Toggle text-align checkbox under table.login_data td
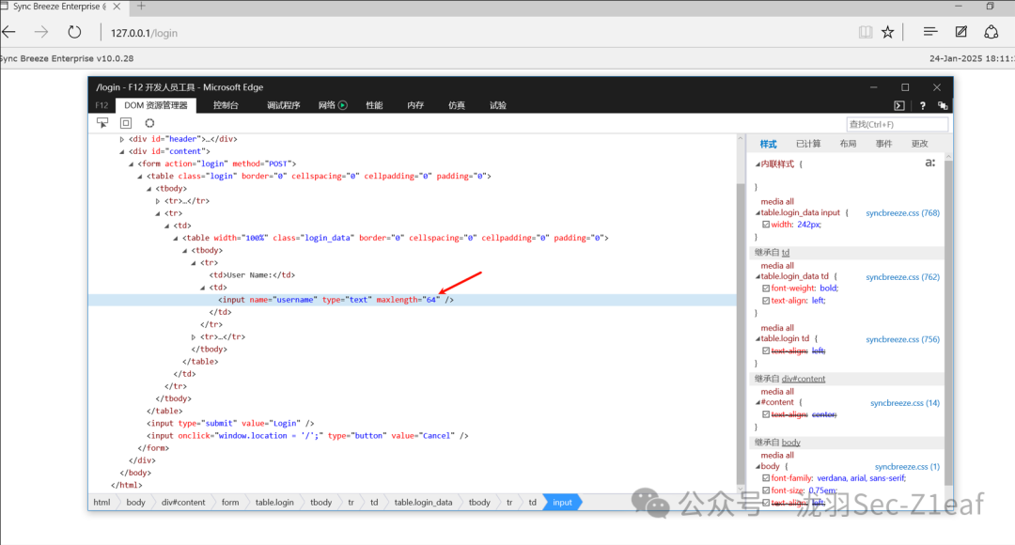 point(766,301)
